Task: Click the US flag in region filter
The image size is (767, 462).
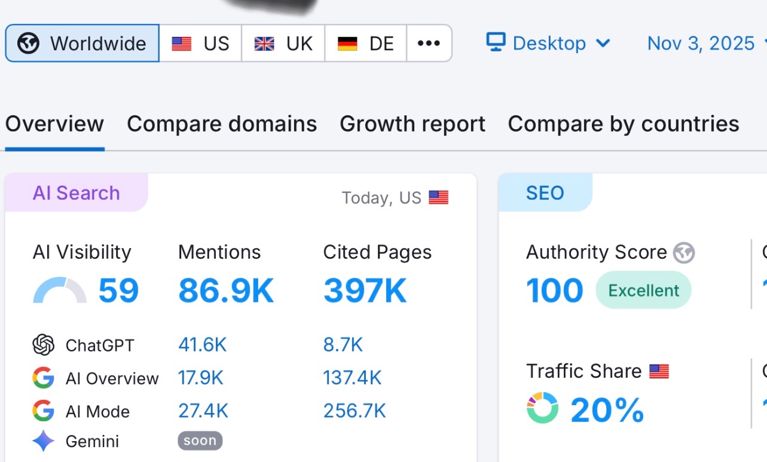Action: (181, 44)
